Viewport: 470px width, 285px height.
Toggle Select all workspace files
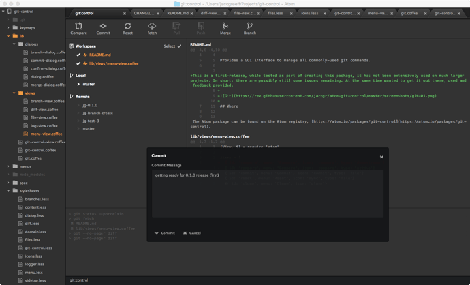click(x=172, y=46)
